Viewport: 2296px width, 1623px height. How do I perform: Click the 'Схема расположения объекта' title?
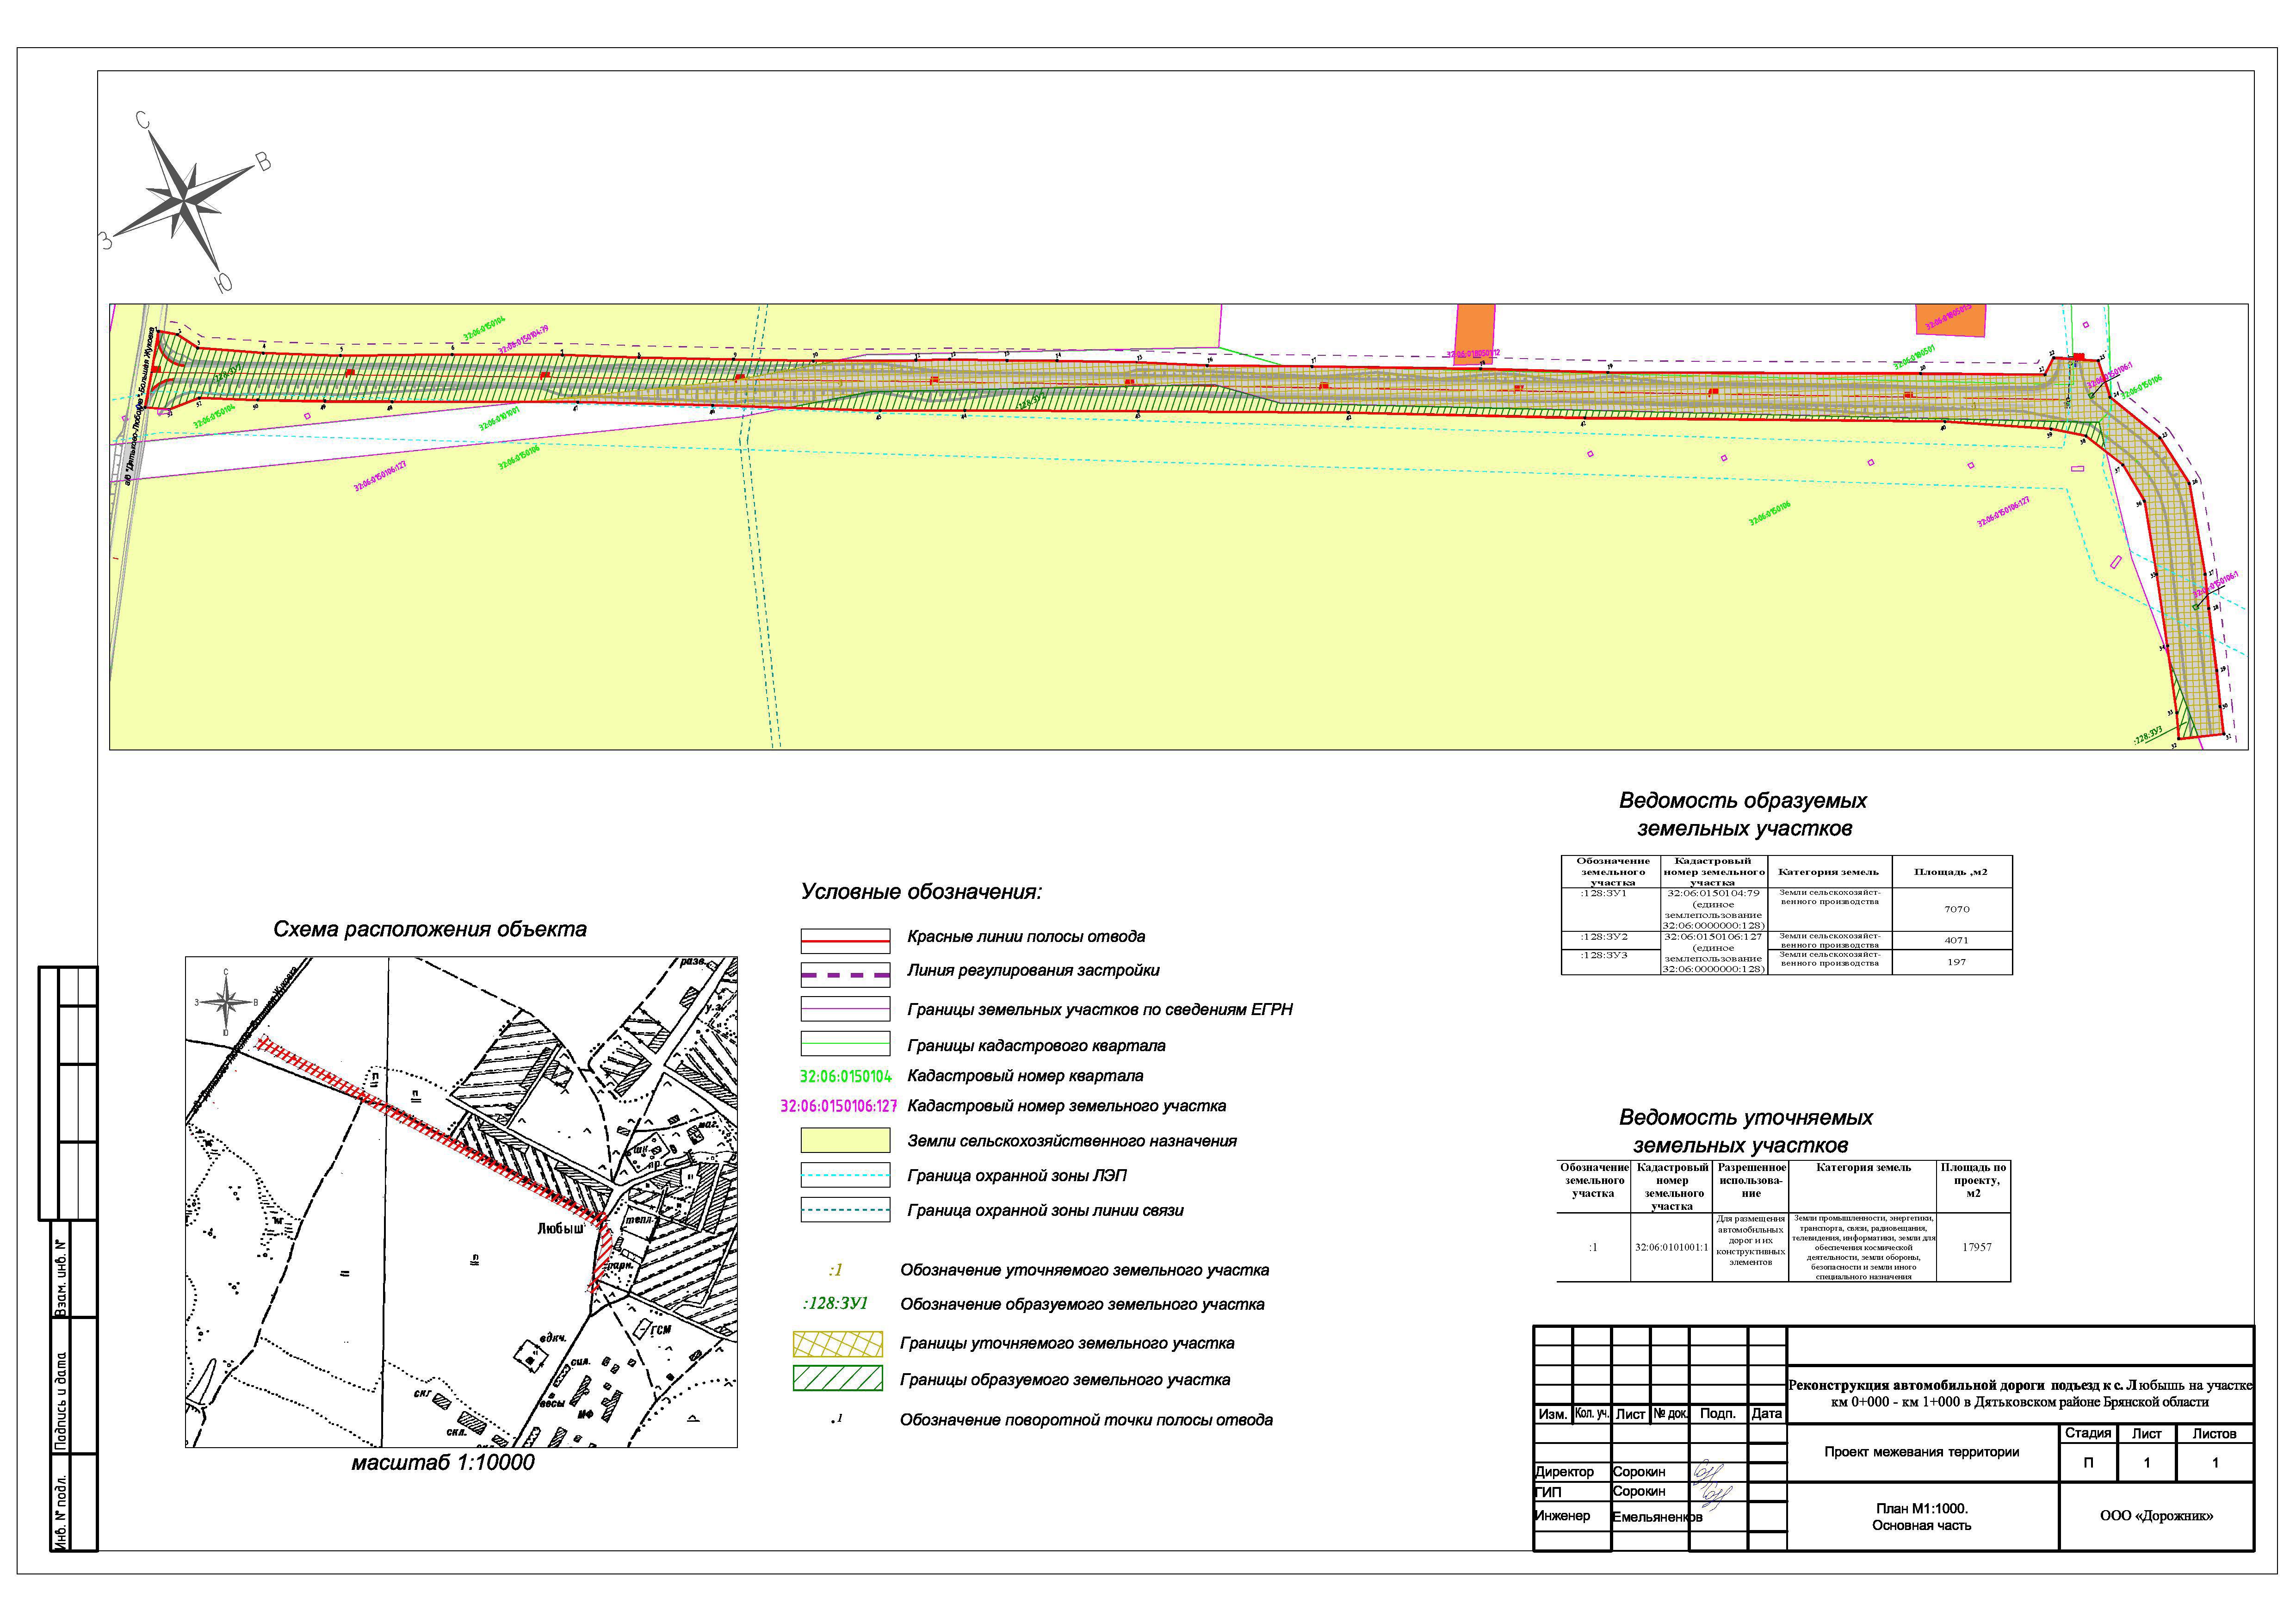pos(430,929)
